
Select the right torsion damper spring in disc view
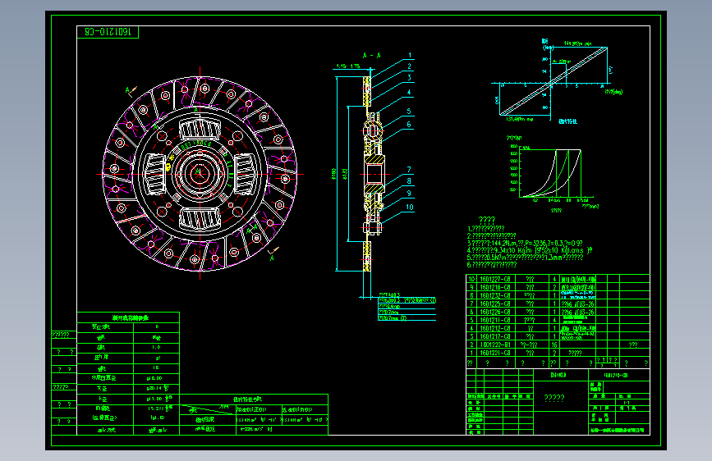(246, 174)
